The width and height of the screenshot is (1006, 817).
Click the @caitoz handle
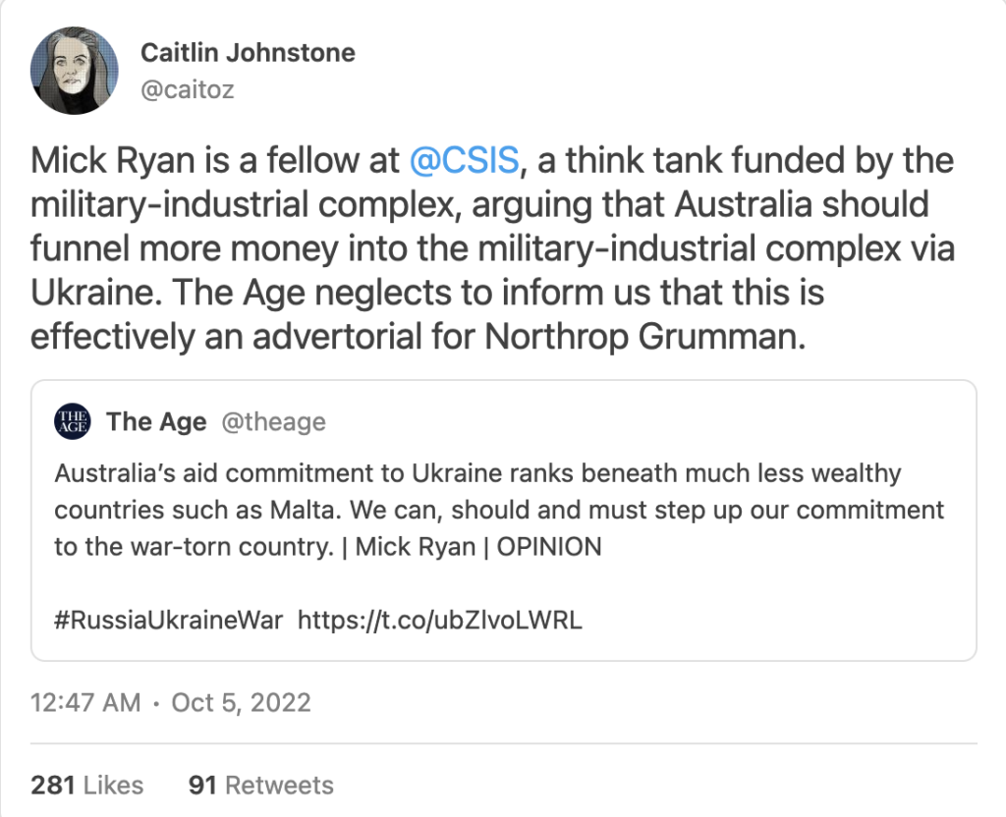click(x=188, y=90)
